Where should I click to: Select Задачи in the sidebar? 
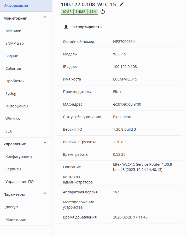12,56
